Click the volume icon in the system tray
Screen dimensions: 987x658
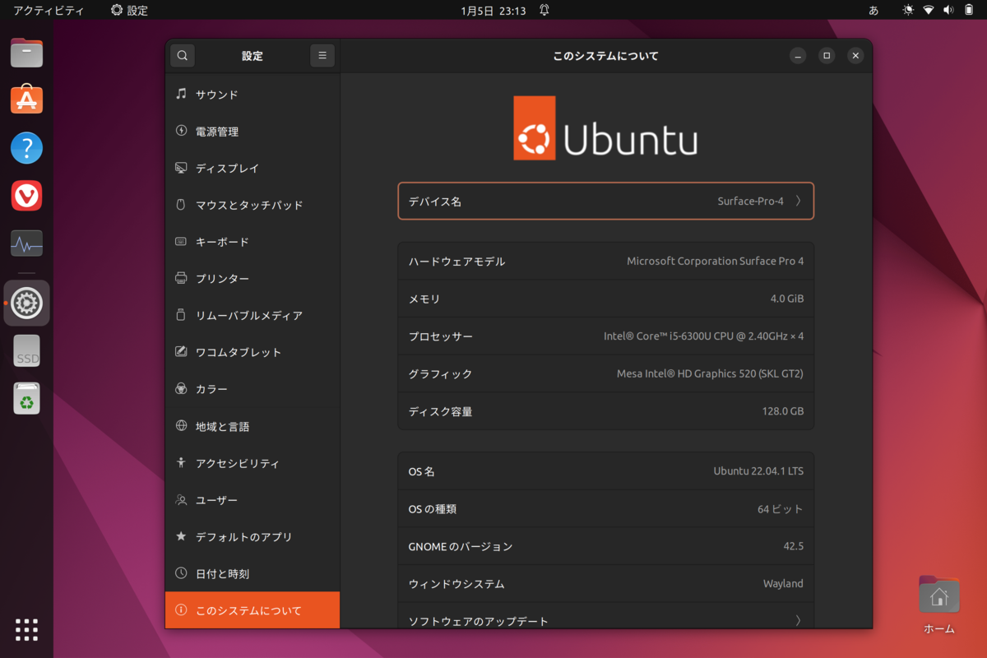[x=947, y=10]
